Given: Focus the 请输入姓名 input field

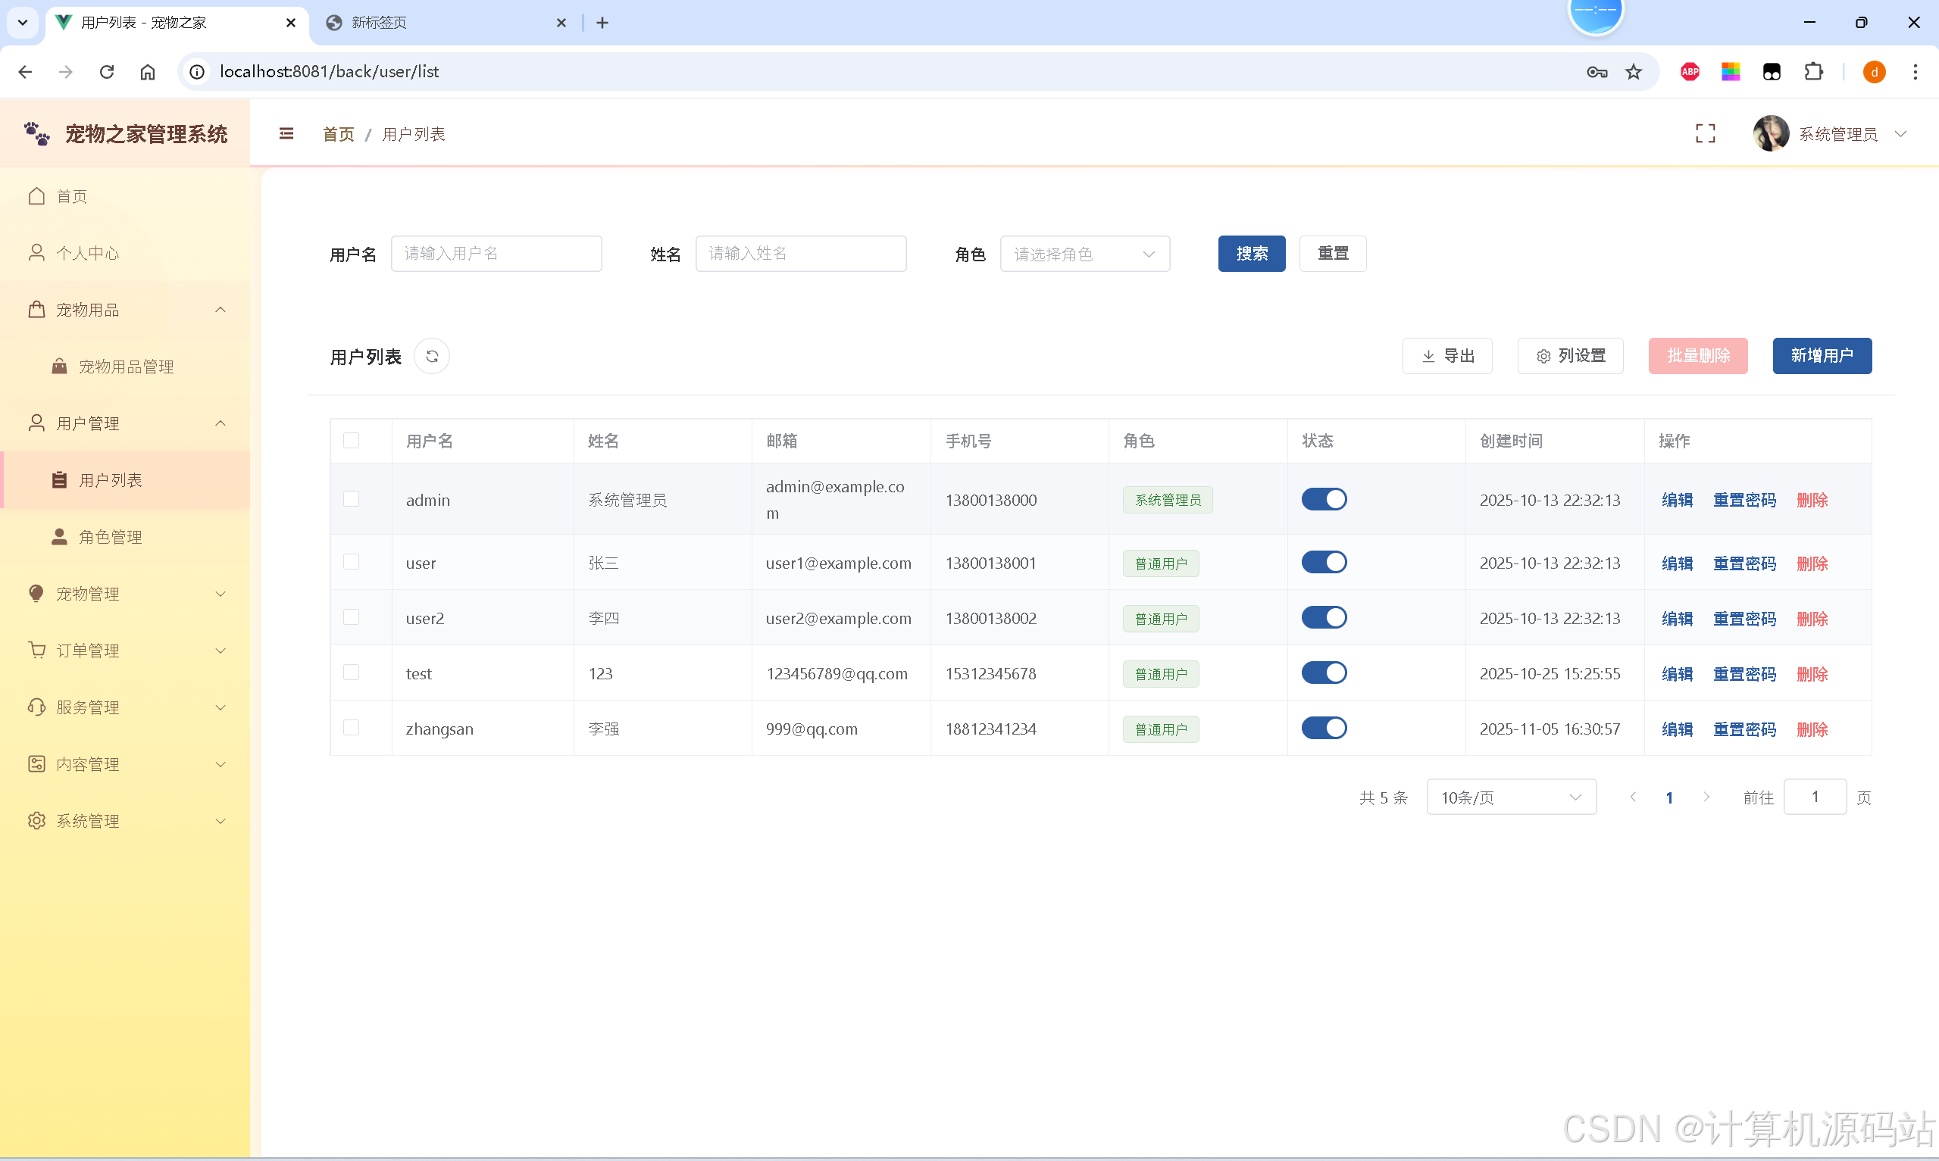Looking at the screenshot, I should 800,254.
